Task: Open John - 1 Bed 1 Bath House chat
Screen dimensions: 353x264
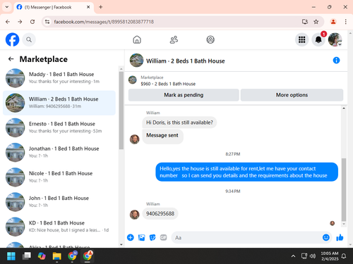Action: click(x=59, y=202)
